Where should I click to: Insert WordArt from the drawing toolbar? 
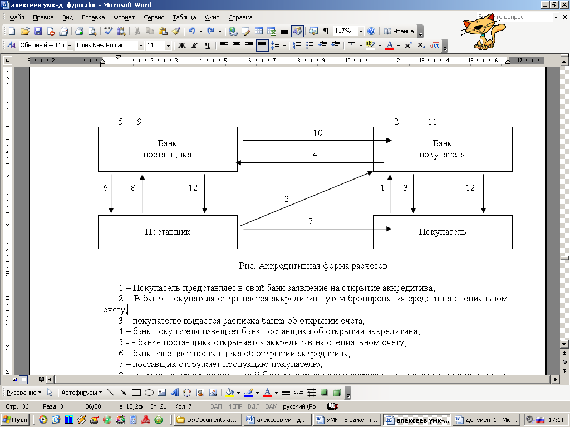click(174, 393)
